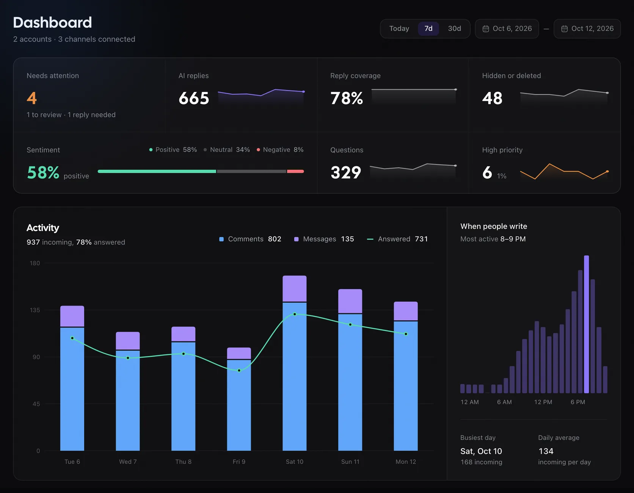
Task: Click the green positive sentiment bar segment
Action: point(157,171)
